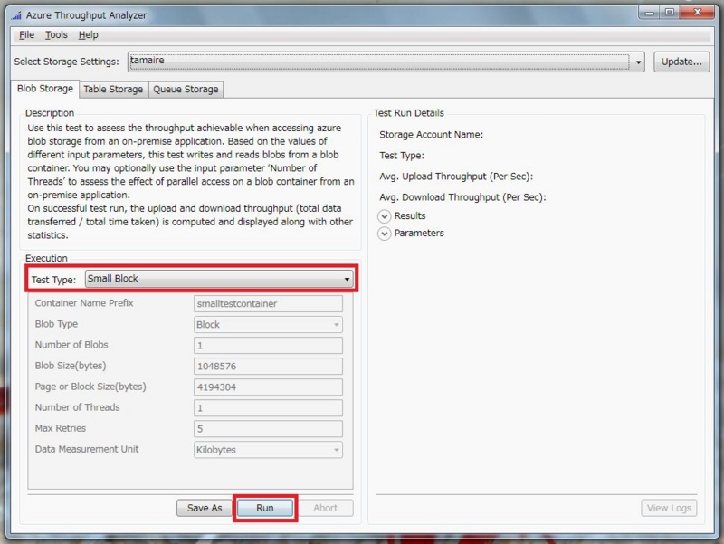Click the Description group heading
This screenshot has width=724, height=544.
click(x=50, y=113)
